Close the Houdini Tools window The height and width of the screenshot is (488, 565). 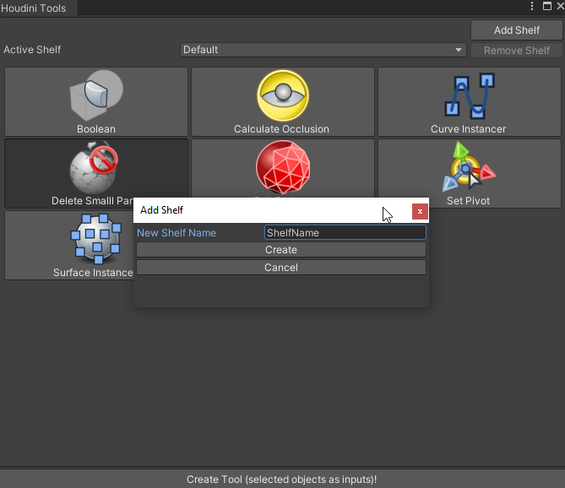point(558,7)
